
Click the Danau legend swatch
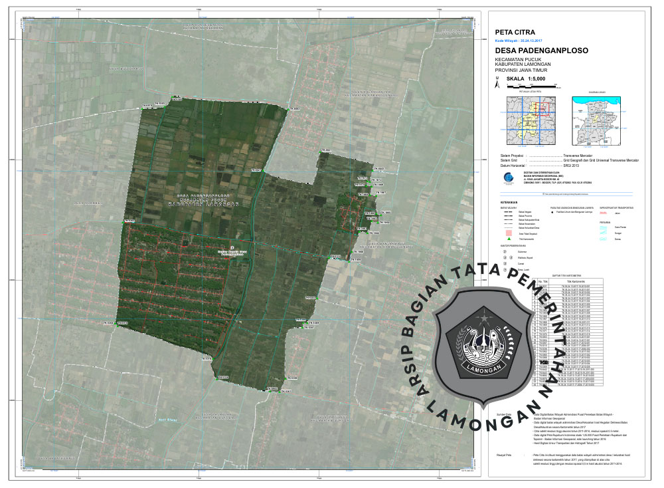click(x=604, y=238)
